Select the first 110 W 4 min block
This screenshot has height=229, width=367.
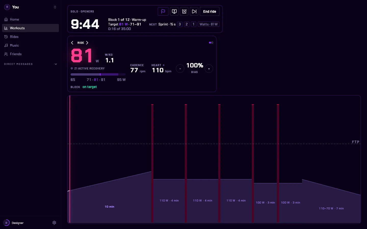point(169,201)
